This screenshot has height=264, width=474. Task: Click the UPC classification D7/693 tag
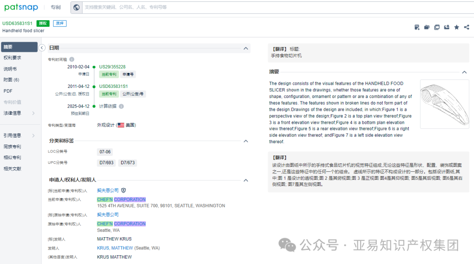pyautogui.click(x=106, y=163)
